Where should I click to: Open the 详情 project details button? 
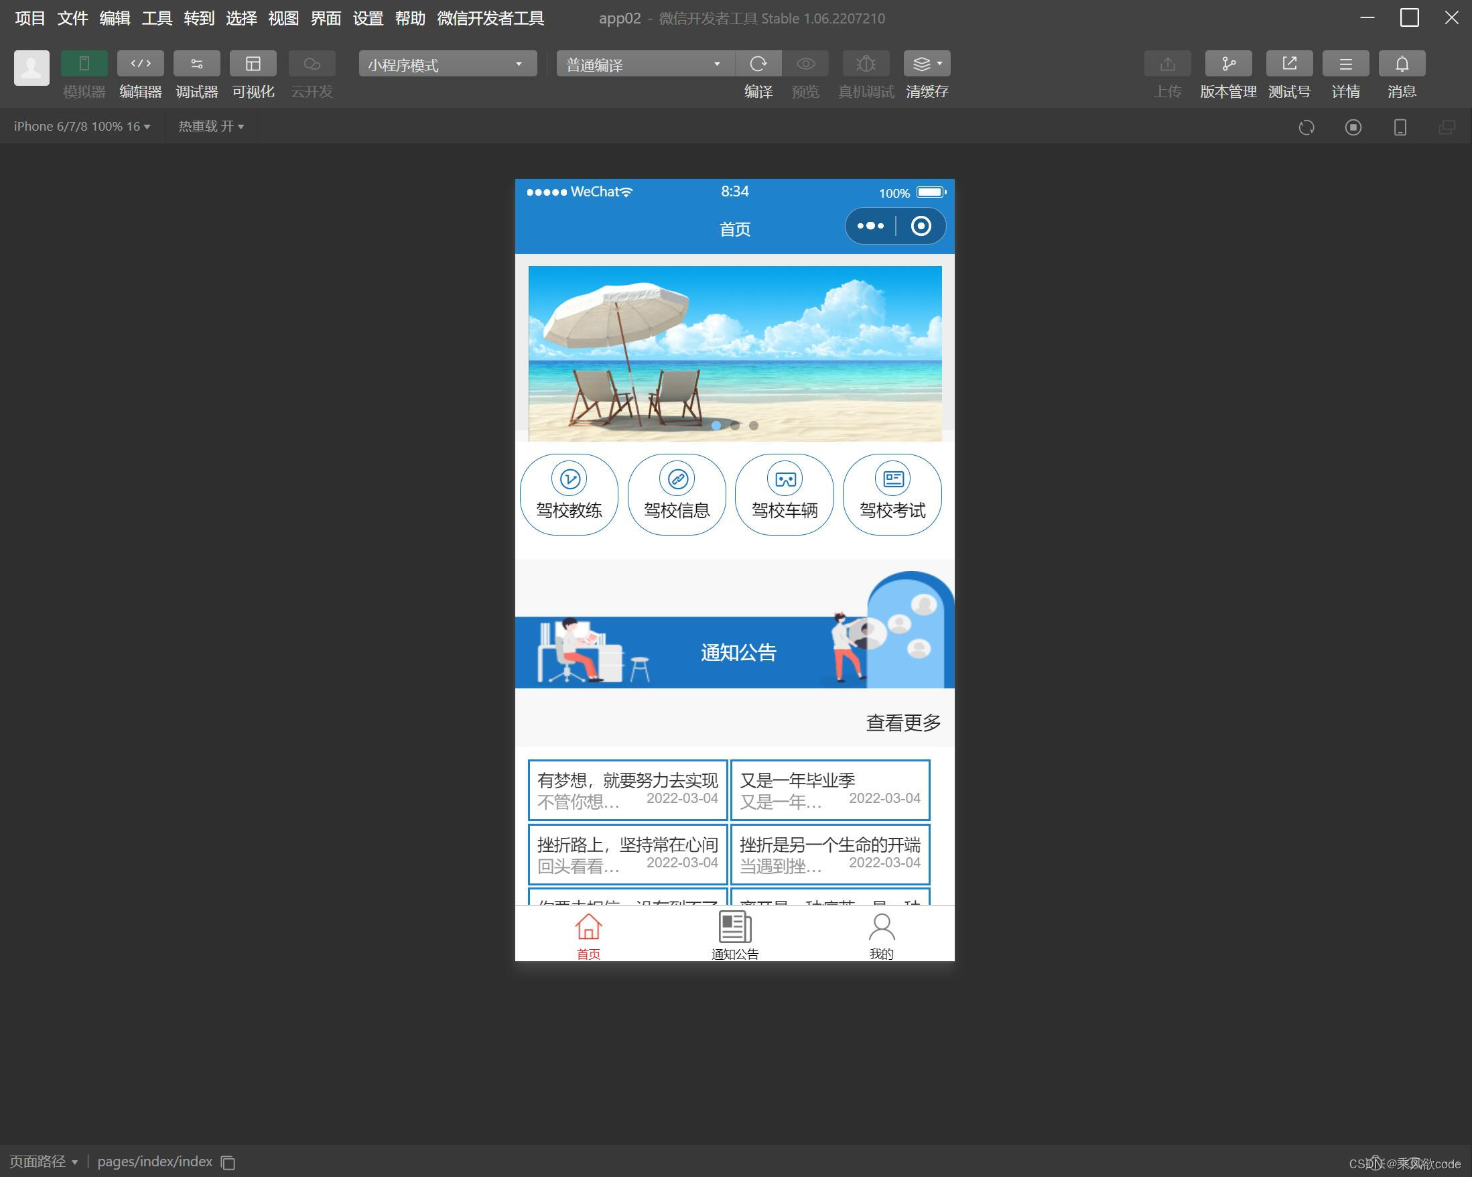coord(1345,64)
